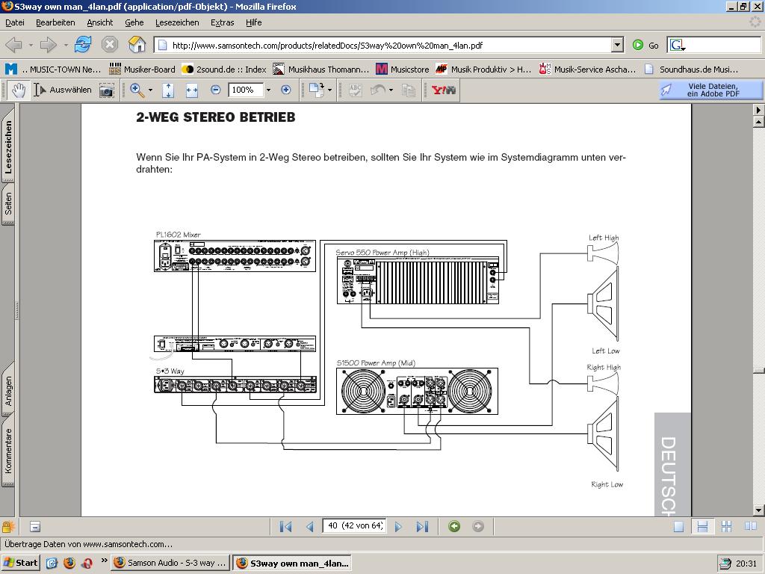The height and width of the screenshot is (574, 765).
Task: Go to next view grey arrow
Action: (x=478, y=526)
